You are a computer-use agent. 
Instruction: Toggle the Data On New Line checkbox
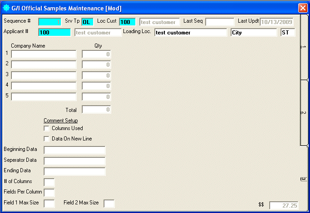tap(46, 139)
